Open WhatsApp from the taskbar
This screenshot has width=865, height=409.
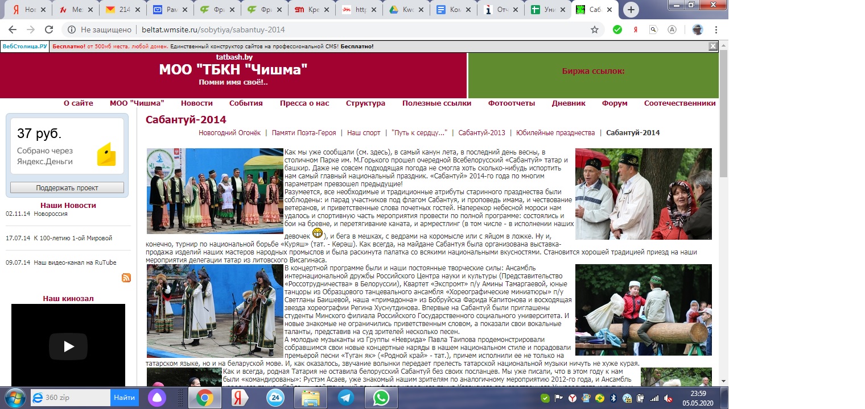click(381, 397)
